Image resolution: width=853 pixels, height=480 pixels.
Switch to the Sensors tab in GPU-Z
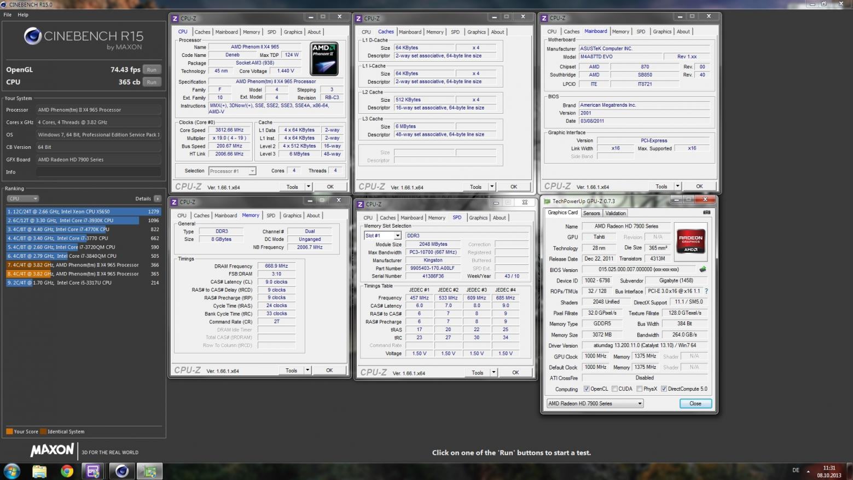tap(591, 213)
